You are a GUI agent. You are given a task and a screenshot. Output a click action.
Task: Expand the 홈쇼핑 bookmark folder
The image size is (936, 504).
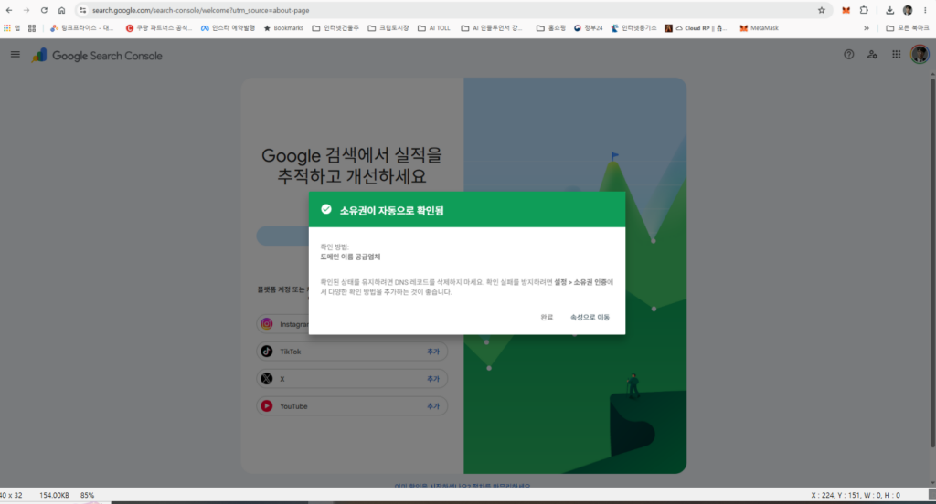[550, 28]
